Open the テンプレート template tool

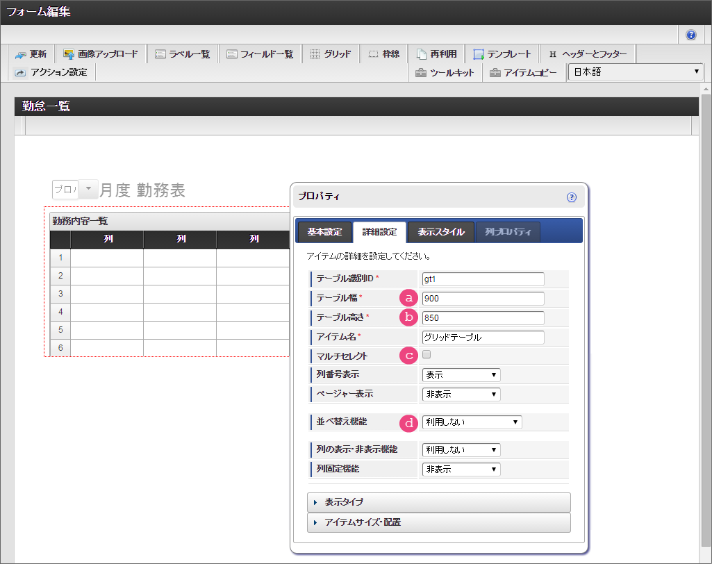502,54
